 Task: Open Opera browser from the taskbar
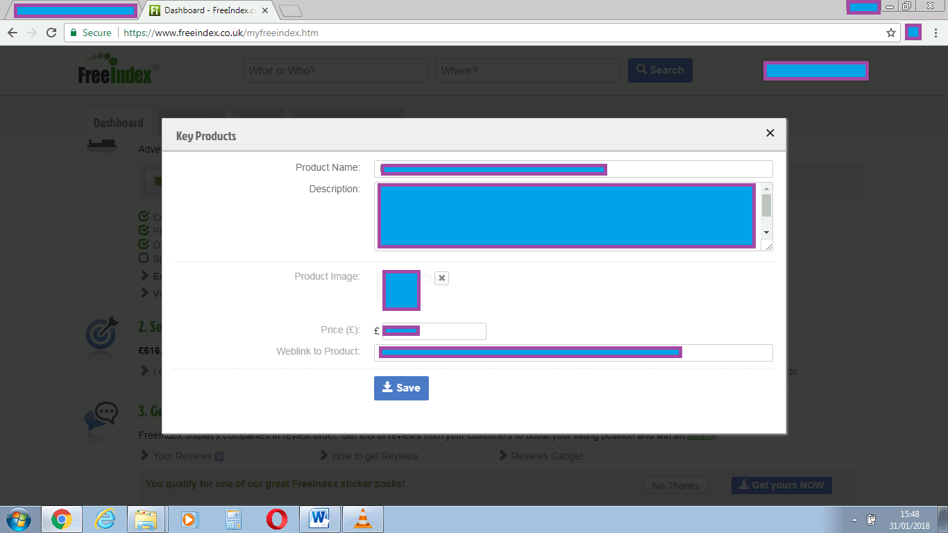(x=277, y=519)
